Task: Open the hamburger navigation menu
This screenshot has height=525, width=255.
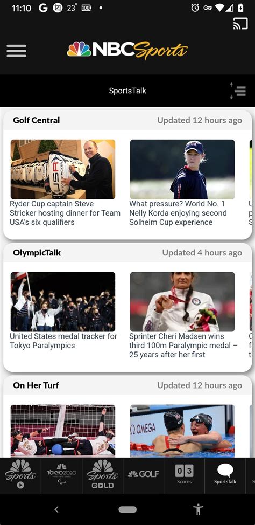Action: click(x=16, y=51)
